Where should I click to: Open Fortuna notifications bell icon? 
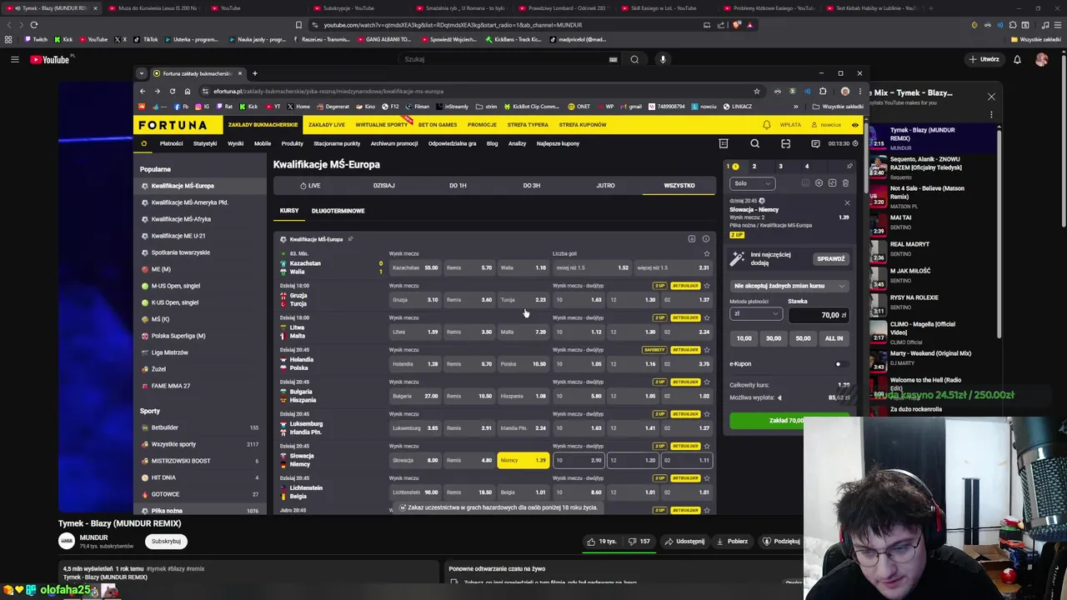click(x=767, y=125)
